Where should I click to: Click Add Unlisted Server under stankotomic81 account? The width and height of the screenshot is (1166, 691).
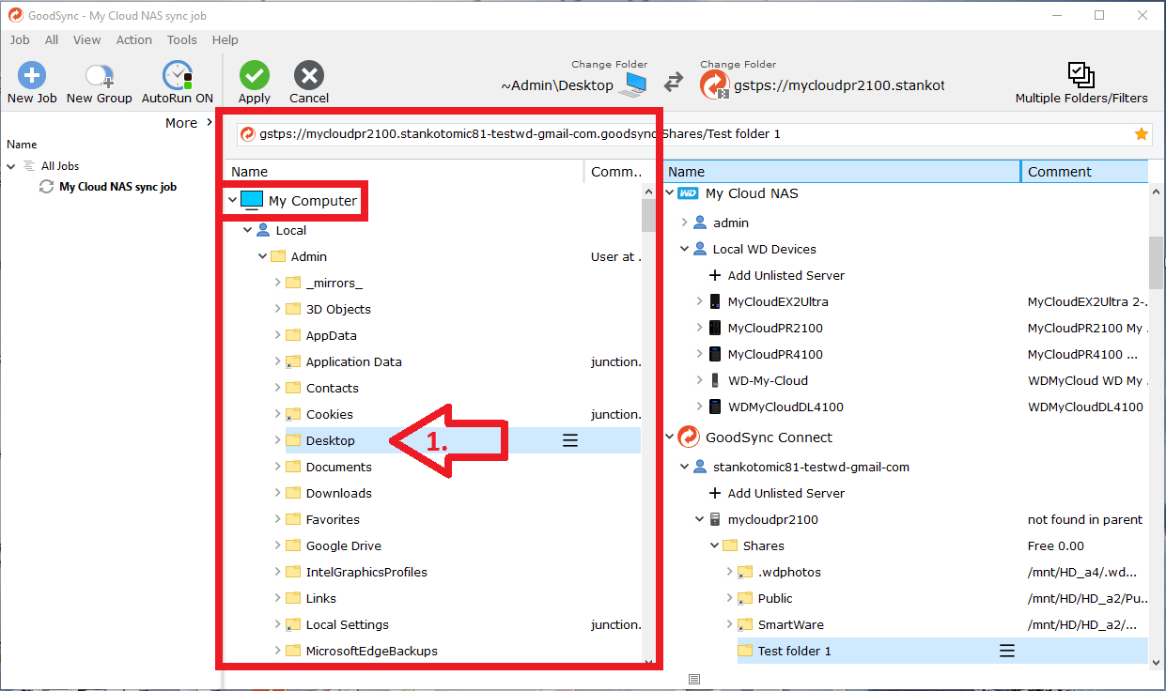[776, 493]
